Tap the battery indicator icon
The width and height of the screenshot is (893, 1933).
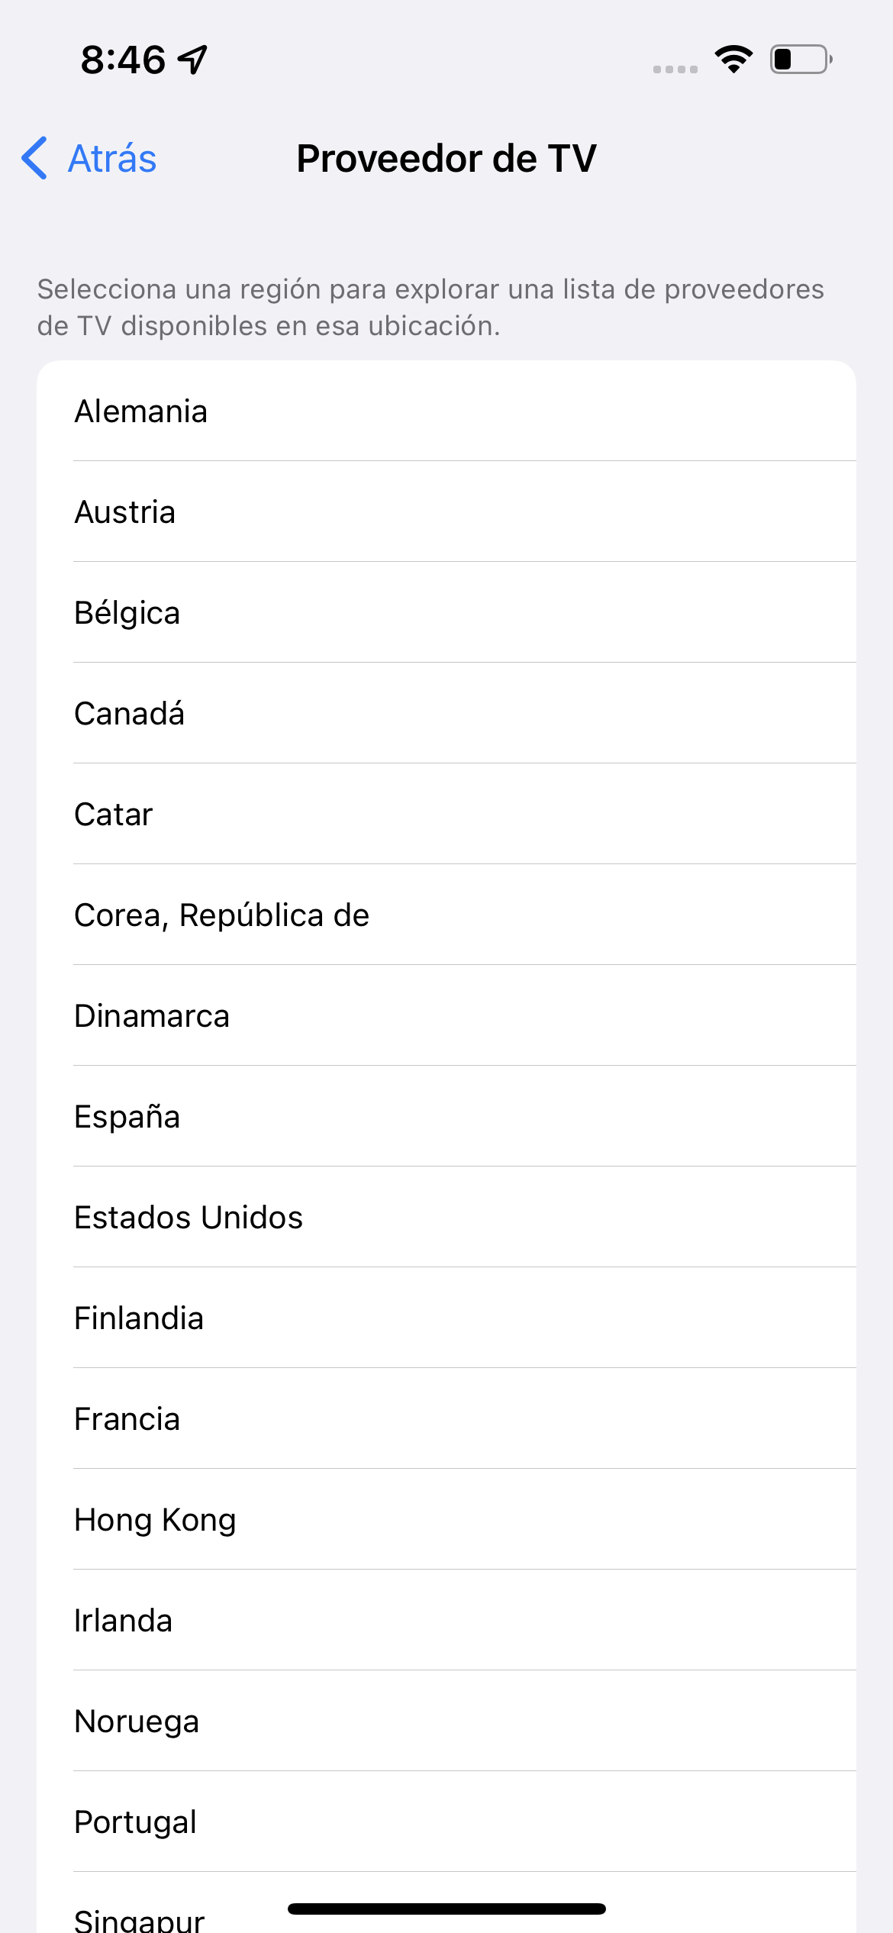801,60
